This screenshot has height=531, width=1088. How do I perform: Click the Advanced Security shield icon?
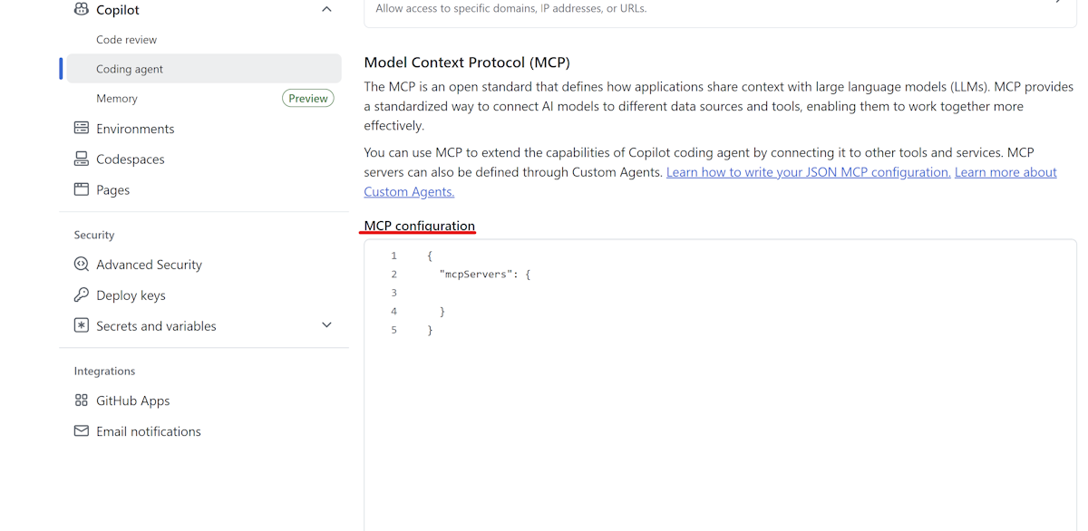point(82,265)
